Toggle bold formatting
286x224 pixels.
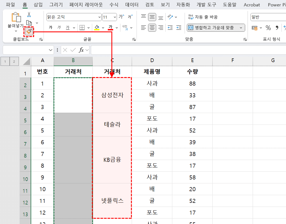point(51,28)
